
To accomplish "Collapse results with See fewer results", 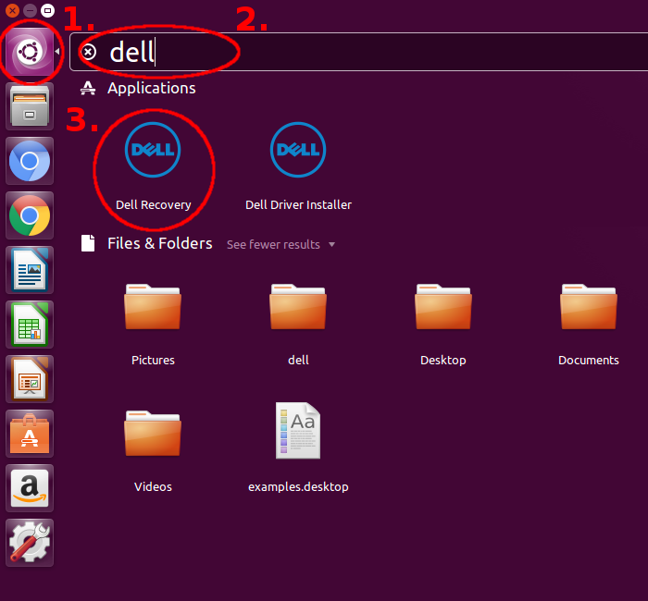I will tap(280, 245).
